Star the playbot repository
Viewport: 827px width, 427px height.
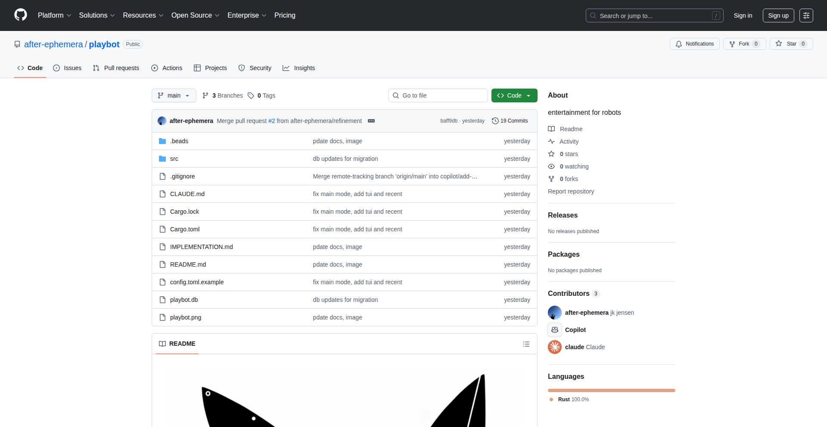[x=791, y=44]
